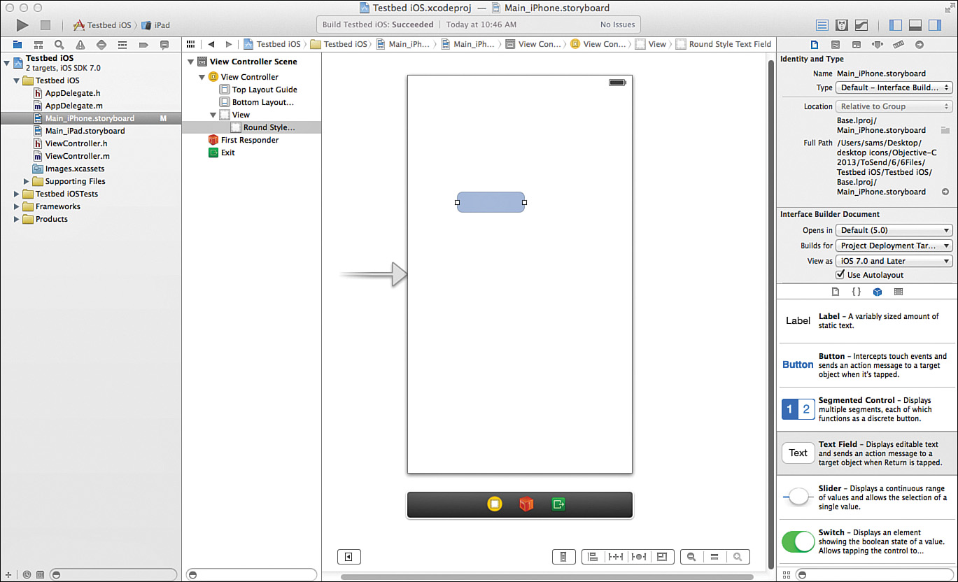Show the Project navigator
Screen dimensions: 958x582
coord(17,44)
